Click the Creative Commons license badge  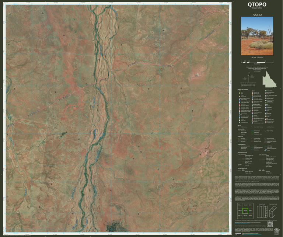238,234
